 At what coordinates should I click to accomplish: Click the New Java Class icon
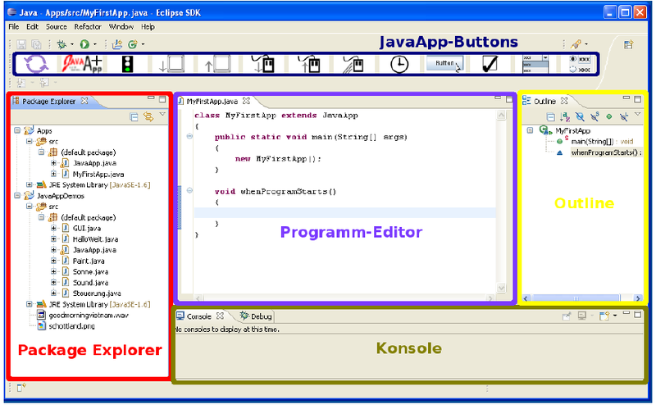coord(133,44)
